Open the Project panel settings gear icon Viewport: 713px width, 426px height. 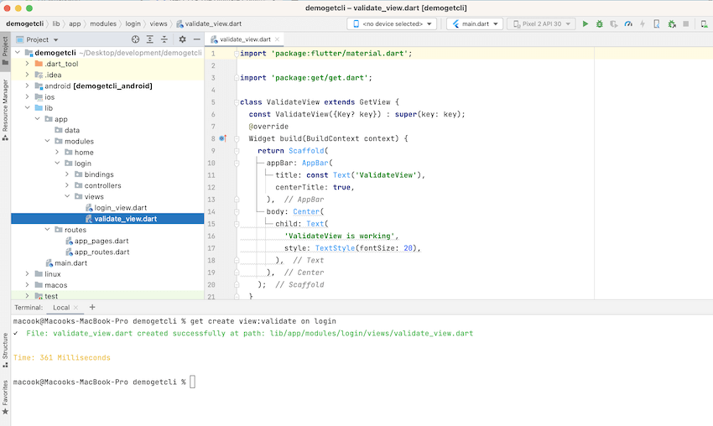[182, 39]
